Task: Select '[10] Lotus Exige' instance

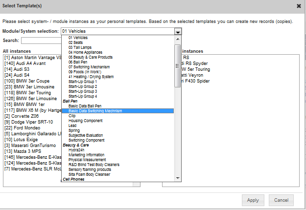Action: 21,140
